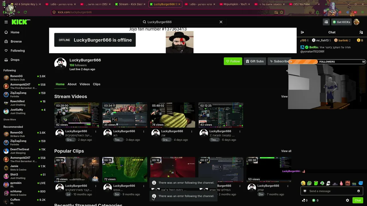The width and height of the screenshot is (367, 206).
Task: Switch to the Videos tab
Action: coord(85,84)
